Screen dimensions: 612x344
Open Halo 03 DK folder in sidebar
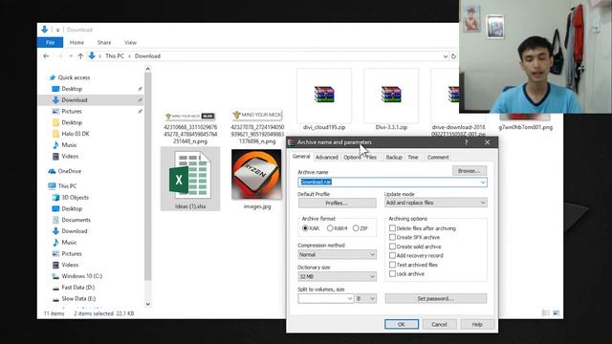[76, 134]
